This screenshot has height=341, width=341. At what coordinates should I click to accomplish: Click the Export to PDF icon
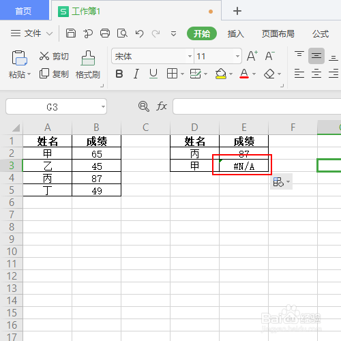point(88,33)
